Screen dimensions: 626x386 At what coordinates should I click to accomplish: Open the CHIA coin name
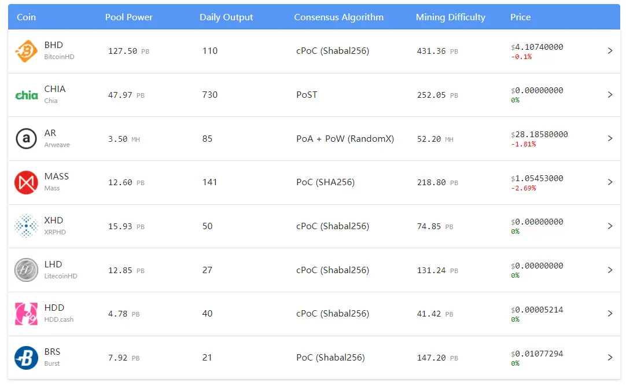tap(55, 89)
